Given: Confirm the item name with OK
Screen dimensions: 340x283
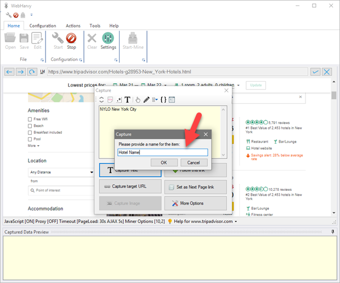Looking at the screenshot, I should click(x=164, y=162).
